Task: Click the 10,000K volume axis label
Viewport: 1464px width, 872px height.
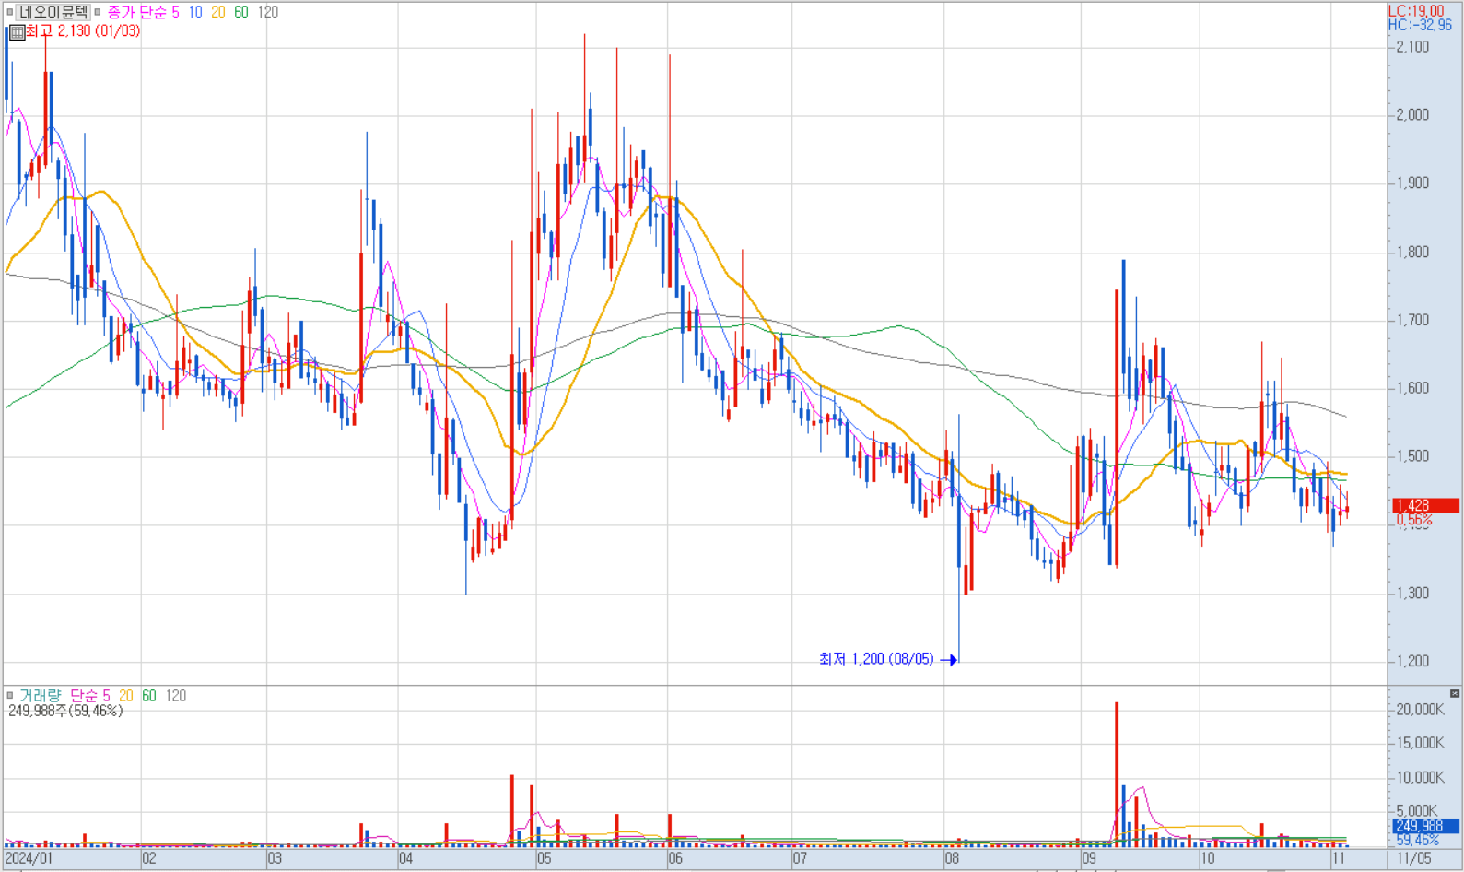Action: 1420,777
